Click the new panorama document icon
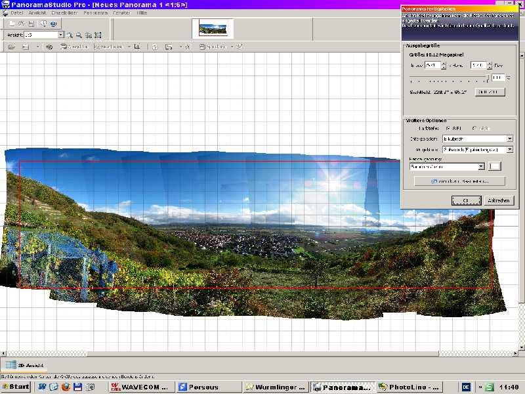The width and height of the screenshot is (525, 394). 12,24
